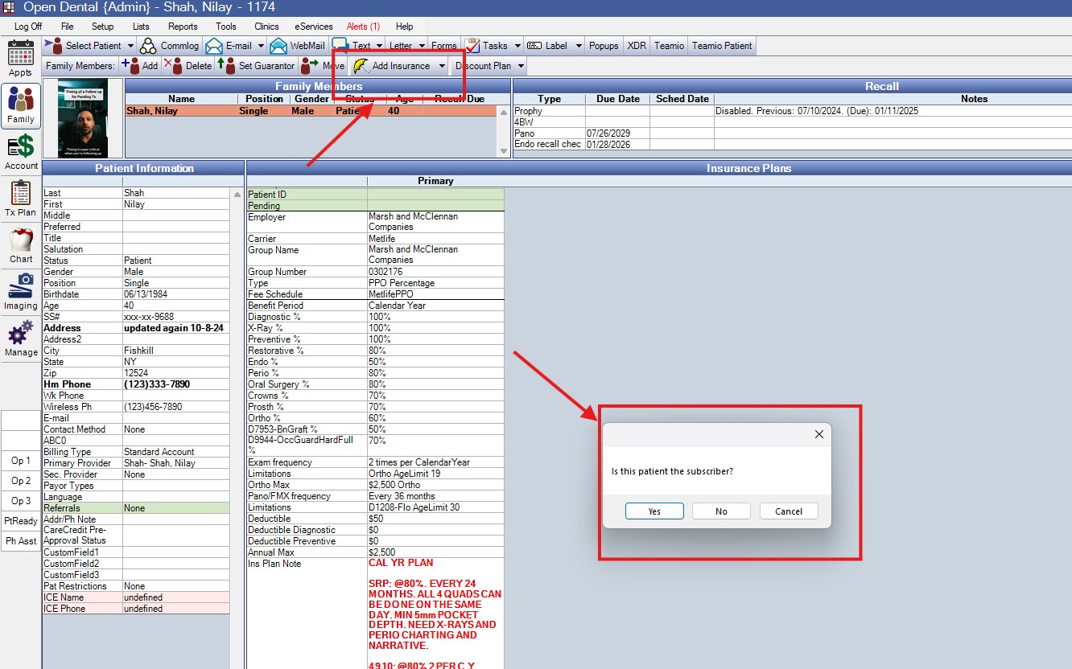
Task: Click the PtReady button
Action: [x=21, y=521]
